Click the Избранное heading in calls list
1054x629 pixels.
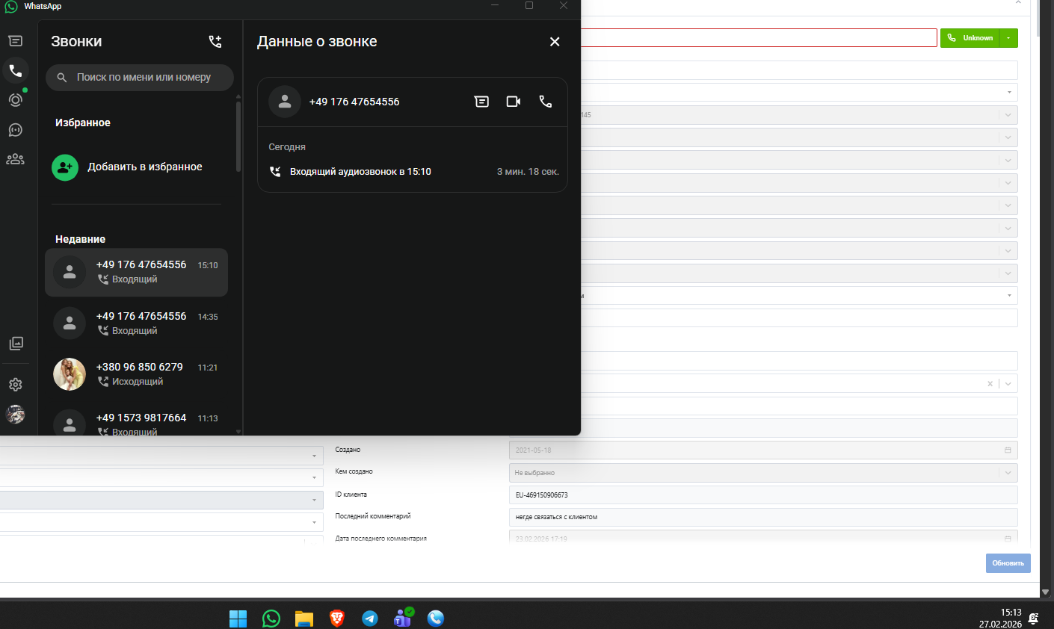click(x=83, y=123)
